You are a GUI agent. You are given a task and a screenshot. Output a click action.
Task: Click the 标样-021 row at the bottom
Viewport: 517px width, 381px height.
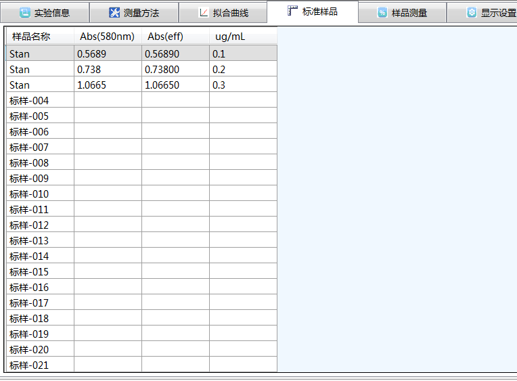pos(39,365)
